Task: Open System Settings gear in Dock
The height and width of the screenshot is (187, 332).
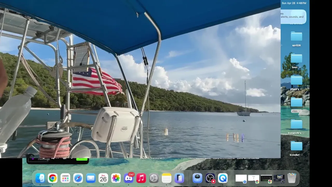Action: (154, 178)
